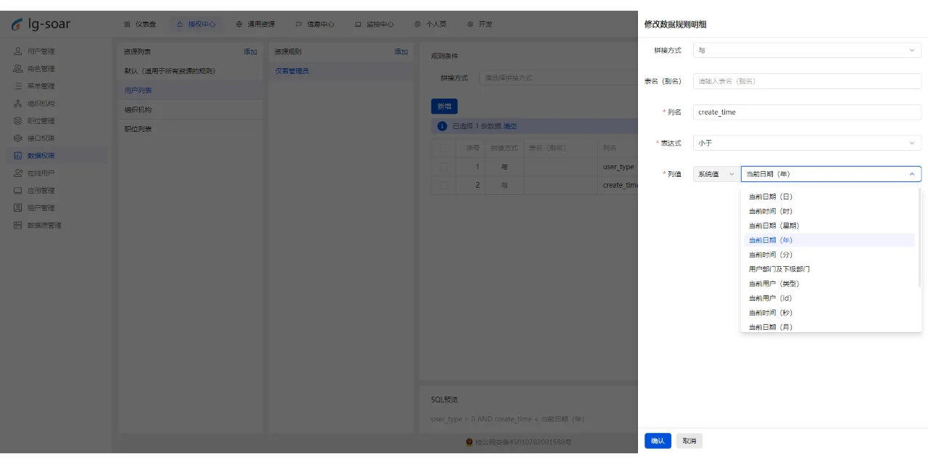This screenshot has width=928, height=464.
Task: Click 添加 next to 资源规则
Action: coord(400,51)
